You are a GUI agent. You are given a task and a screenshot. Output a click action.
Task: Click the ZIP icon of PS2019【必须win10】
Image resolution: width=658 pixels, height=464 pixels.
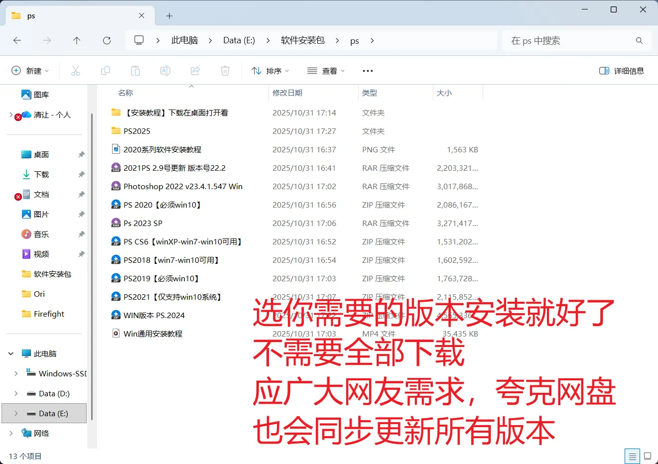pos(116,278)
